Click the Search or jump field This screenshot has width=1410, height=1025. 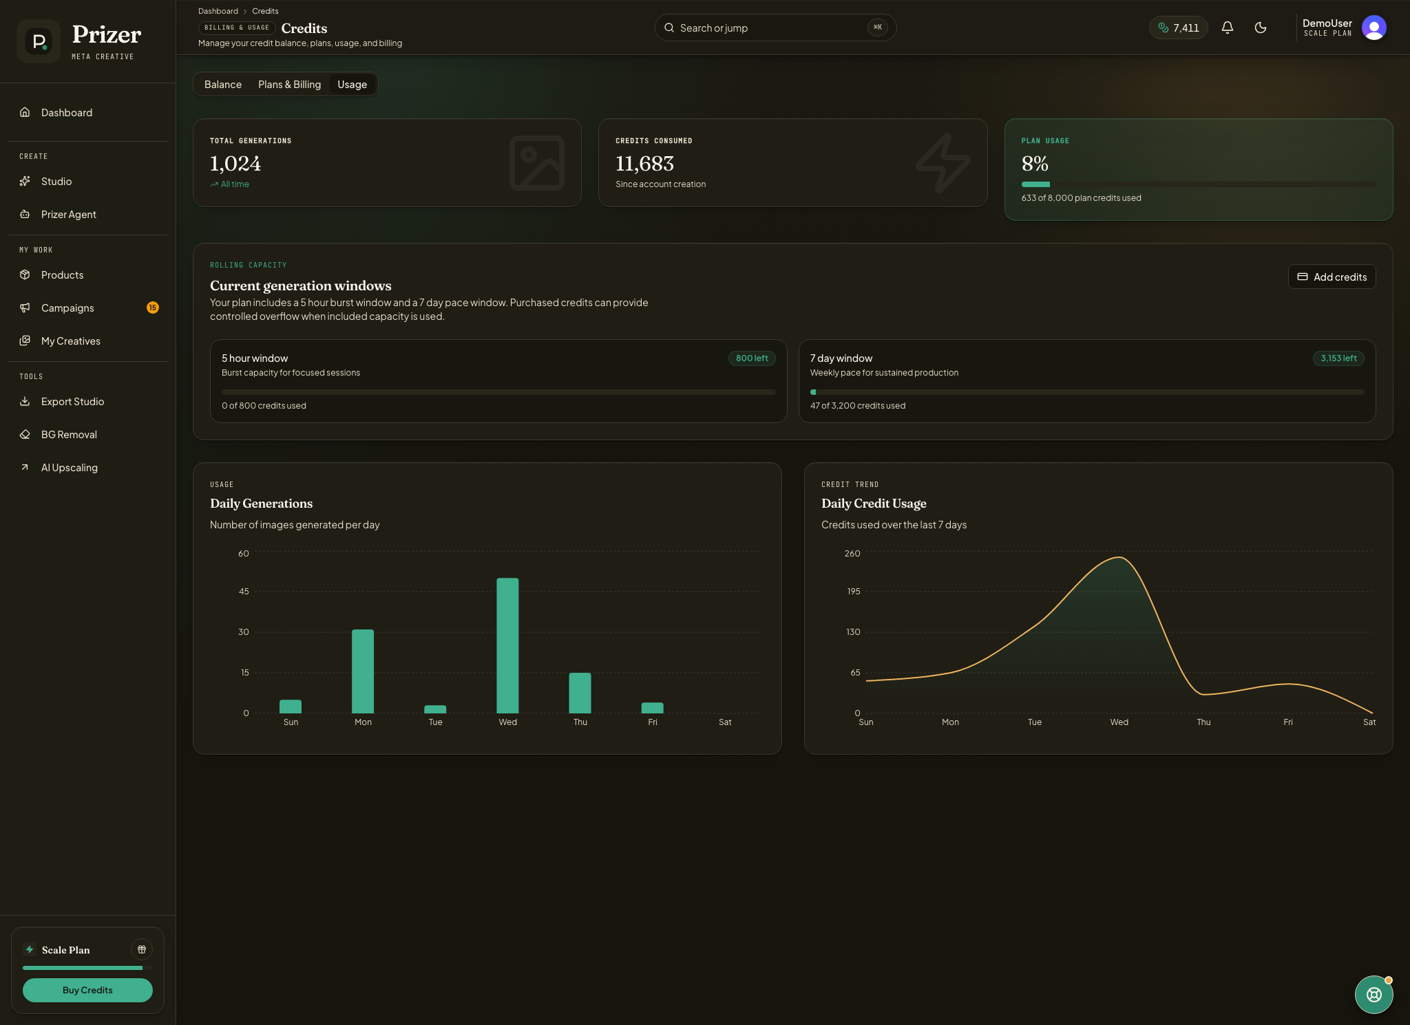point(775,28)
